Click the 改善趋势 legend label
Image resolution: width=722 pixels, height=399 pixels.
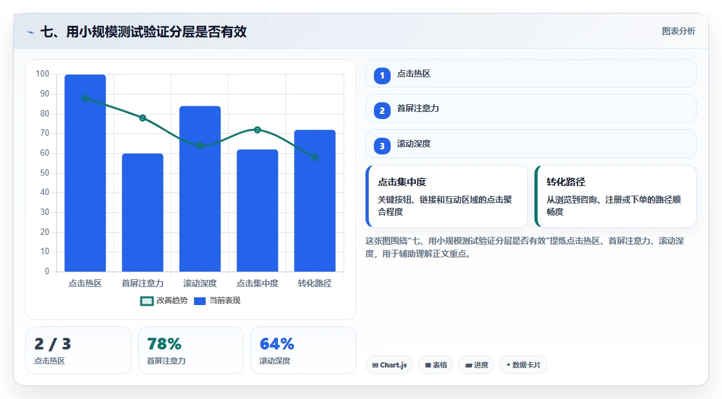(x=172, y=301)
